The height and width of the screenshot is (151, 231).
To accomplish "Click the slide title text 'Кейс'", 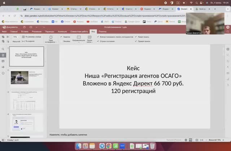I will 133,68.
